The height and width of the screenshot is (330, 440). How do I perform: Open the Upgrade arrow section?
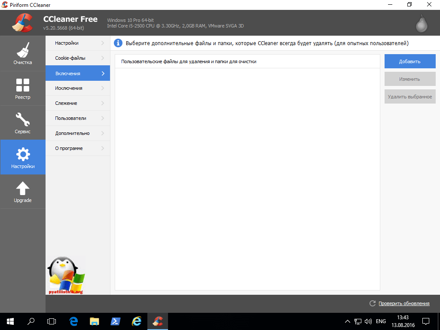coord(22,192)
